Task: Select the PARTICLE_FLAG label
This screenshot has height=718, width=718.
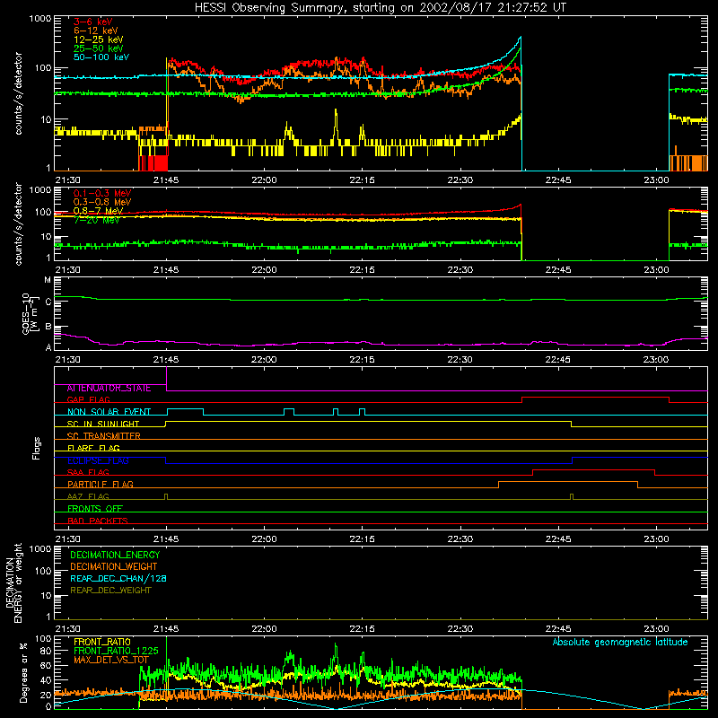Action: 101,485
